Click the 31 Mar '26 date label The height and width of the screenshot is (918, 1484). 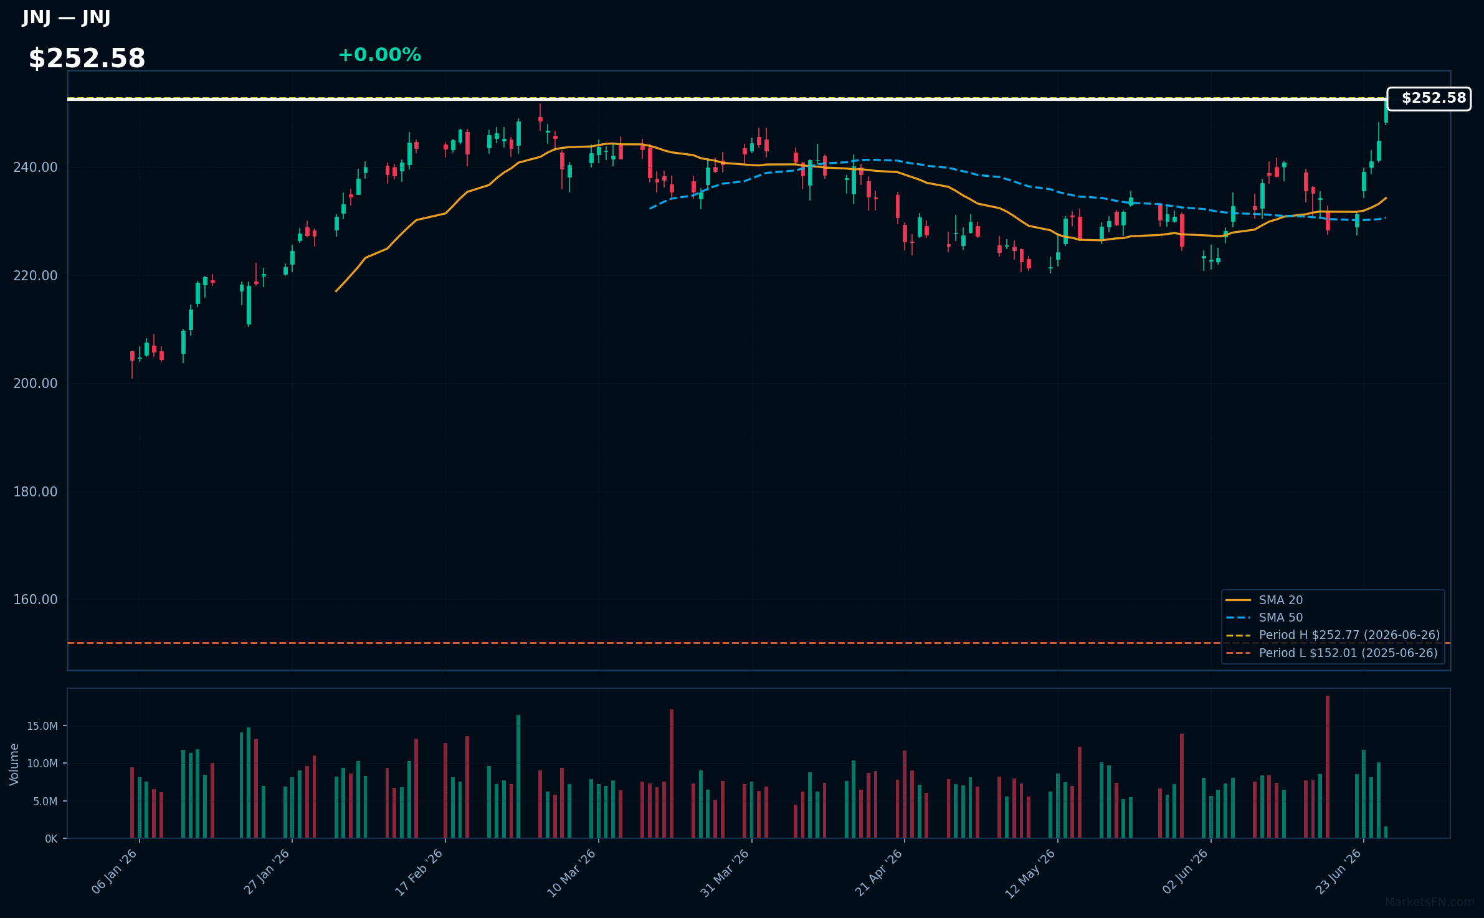pos(725,873)
